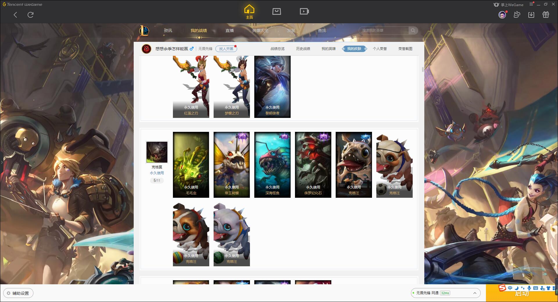
Task: Open the video/live icon in top bar
Action: [x=304, y=11]
